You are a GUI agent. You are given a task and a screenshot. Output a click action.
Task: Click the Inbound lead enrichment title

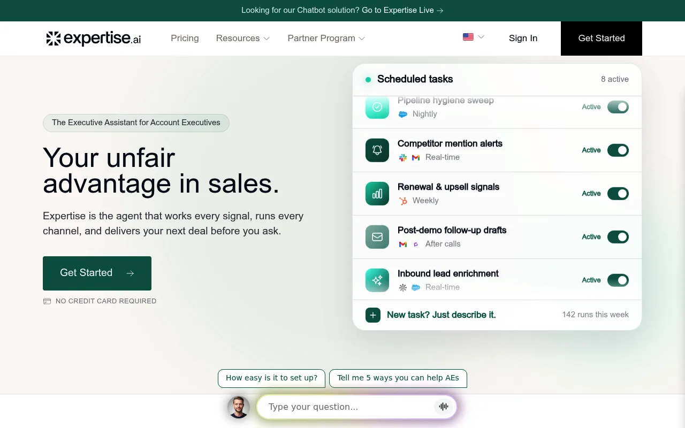click(x=448, y=273)
